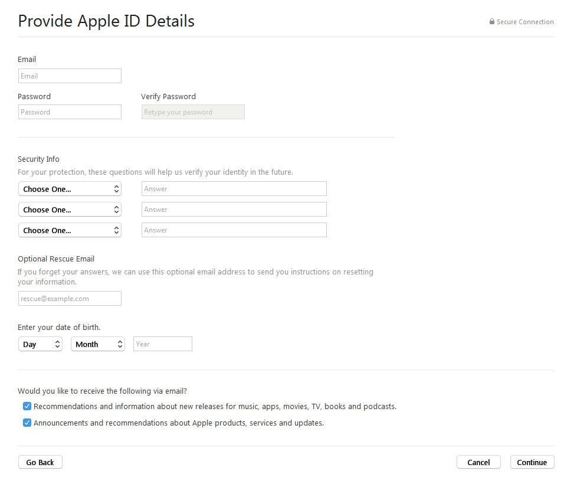
Task: Click the birth Year input field
Action: point(163,344)
